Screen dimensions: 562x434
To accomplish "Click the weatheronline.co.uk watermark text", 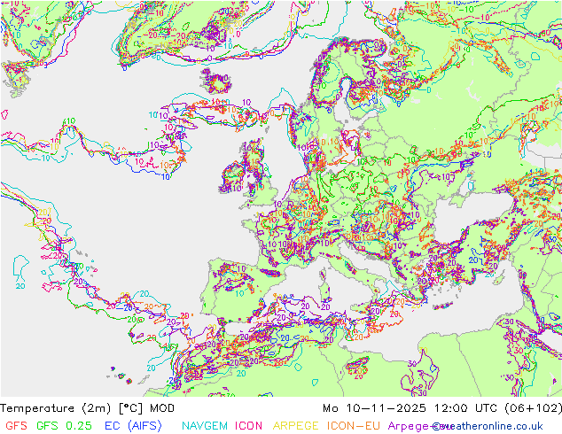I will coord(488,426).
